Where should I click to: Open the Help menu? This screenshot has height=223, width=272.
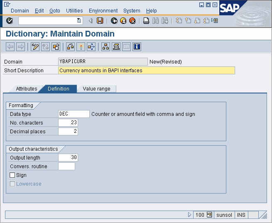[x=152, y=11]
